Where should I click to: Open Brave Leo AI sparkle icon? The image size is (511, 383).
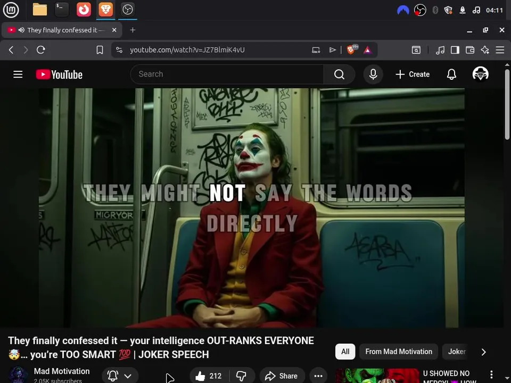(x=485, y=50)
